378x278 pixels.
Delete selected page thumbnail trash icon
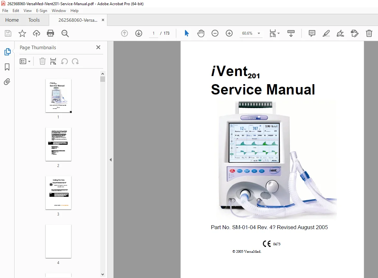click(x=42, y=61)
